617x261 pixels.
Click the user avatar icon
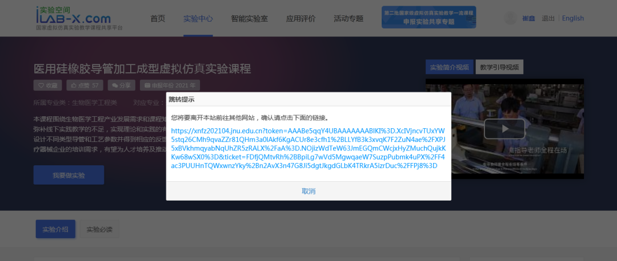coord(510,18)
